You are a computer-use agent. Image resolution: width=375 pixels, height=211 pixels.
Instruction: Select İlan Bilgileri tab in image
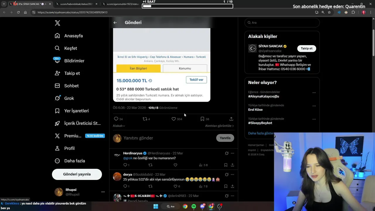point(138,68)
